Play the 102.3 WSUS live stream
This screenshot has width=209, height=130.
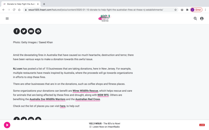click(x=7, y=125)
